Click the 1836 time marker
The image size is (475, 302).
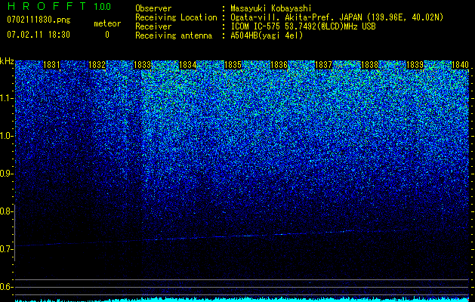pos(279,65)
